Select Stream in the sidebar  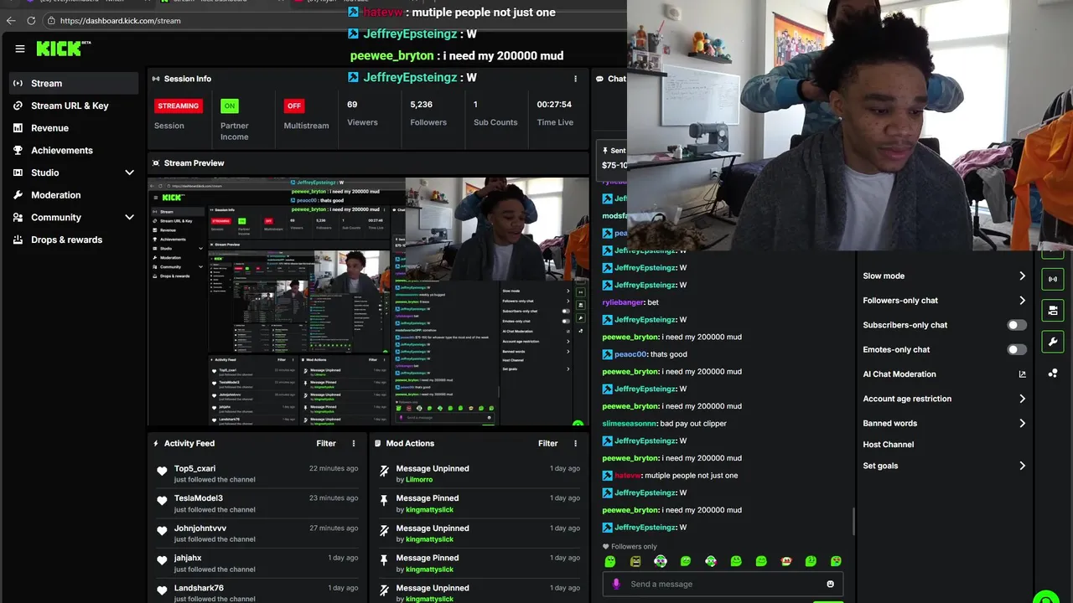[x=74, y=83]
